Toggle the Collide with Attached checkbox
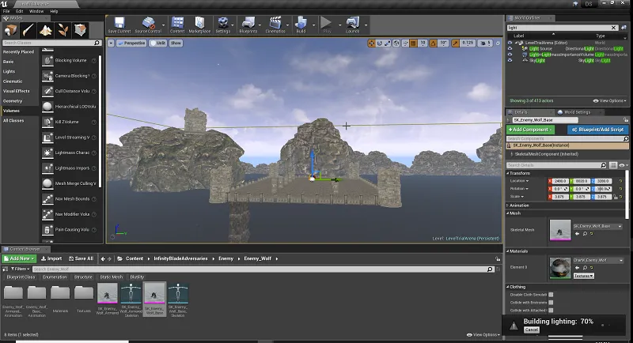633x343 pixels. pos(551,311)
